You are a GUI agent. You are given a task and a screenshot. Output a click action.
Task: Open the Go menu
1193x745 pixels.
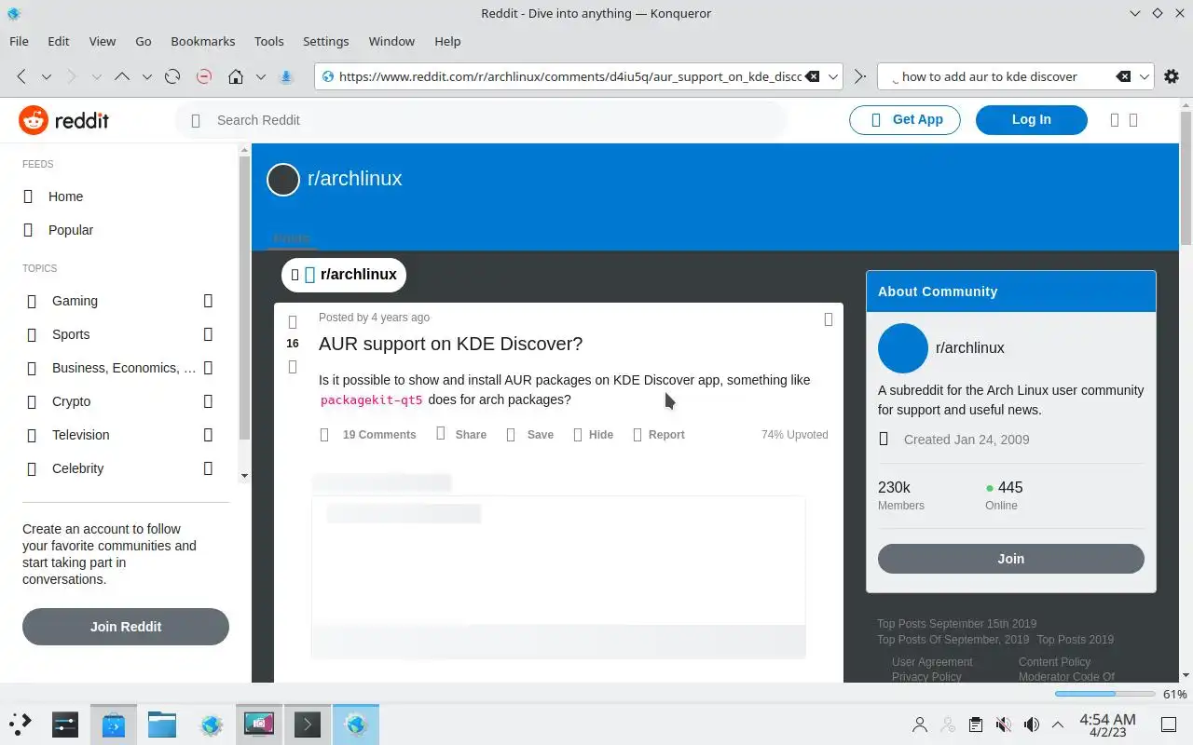(144, 41)
